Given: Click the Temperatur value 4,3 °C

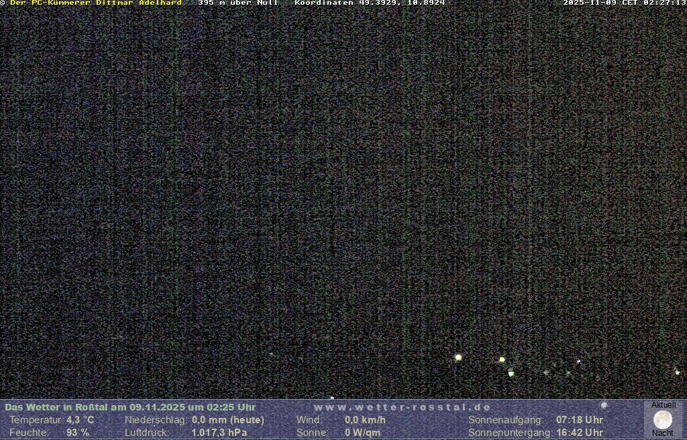Looking at the screenshot, I should pos(80,420).
